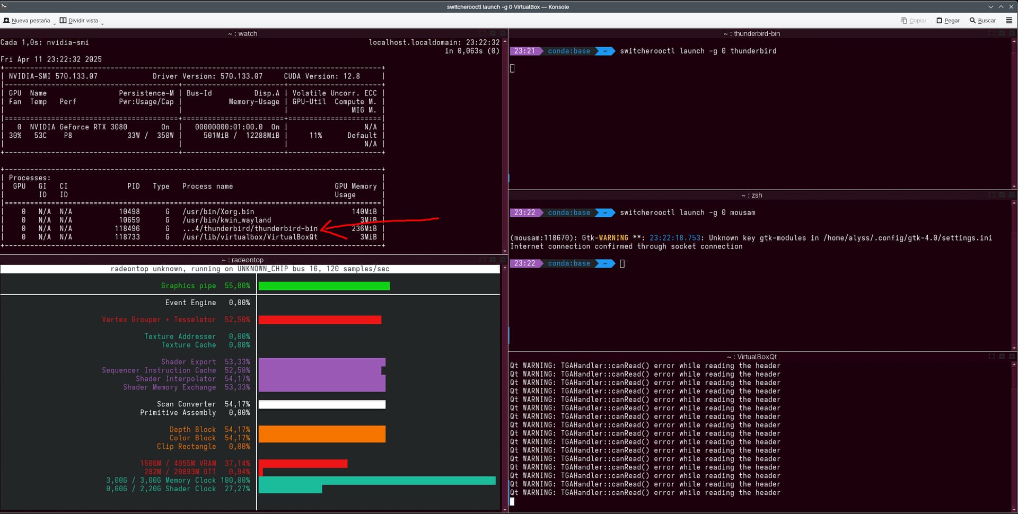Click the '~ : watch' pane title
This screenshot has height=514, width=1018.
point(242,33)
